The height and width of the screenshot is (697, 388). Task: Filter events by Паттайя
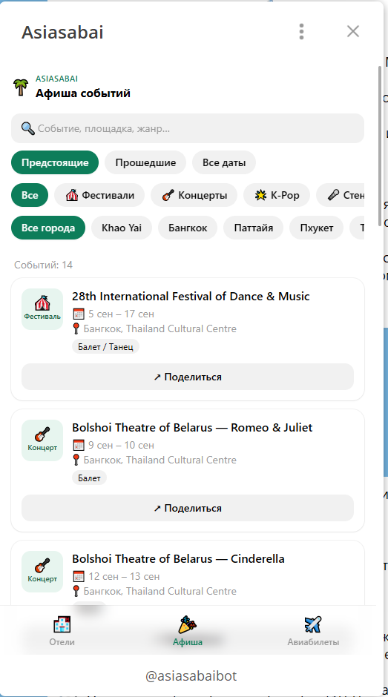[x=253, y=228]
